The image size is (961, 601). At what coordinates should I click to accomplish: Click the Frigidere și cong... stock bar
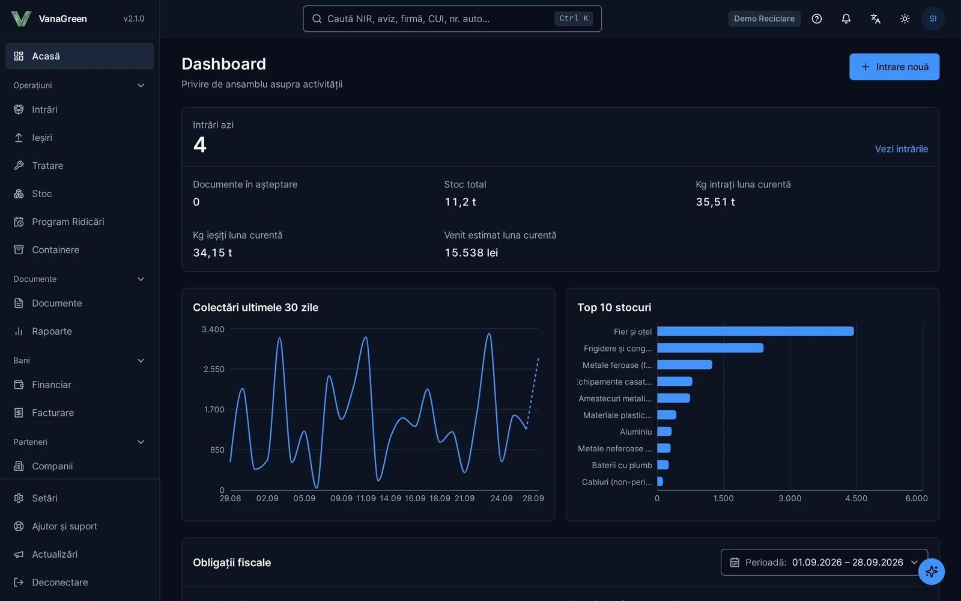coord(710,348)
